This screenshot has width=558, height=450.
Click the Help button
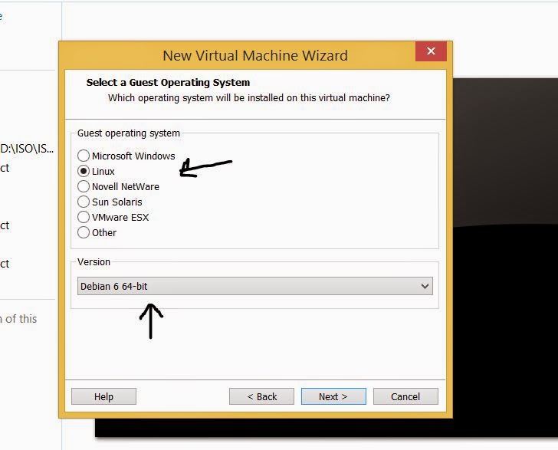(103, 396)
